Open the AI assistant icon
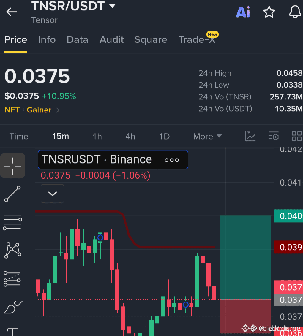The image size is (303, 336). [x=243, y=12]
